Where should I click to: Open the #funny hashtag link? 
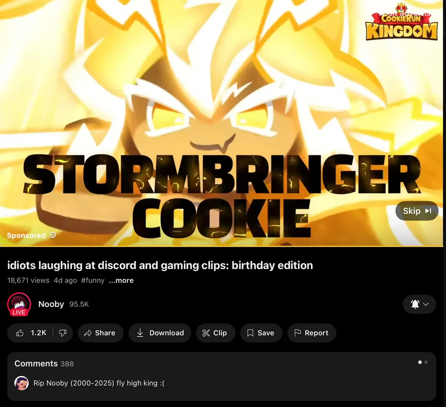[x=93, y=280]
